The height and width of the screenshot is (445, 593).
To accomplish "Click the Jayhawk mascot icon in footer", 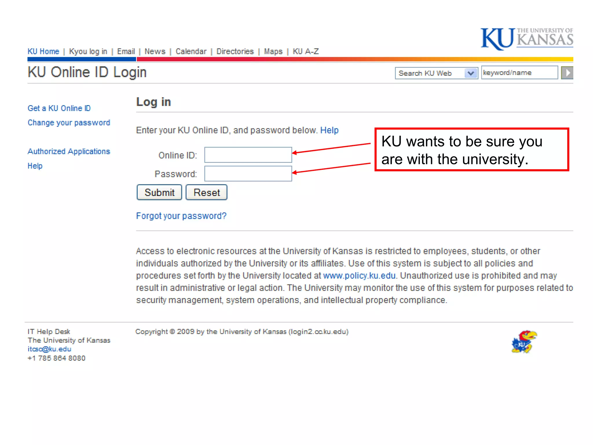I will (524, 342).
